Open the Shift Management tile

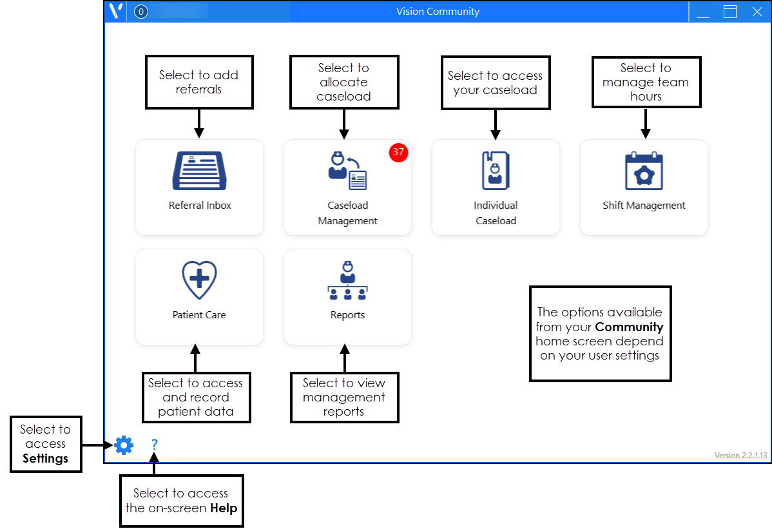[644, 188]
